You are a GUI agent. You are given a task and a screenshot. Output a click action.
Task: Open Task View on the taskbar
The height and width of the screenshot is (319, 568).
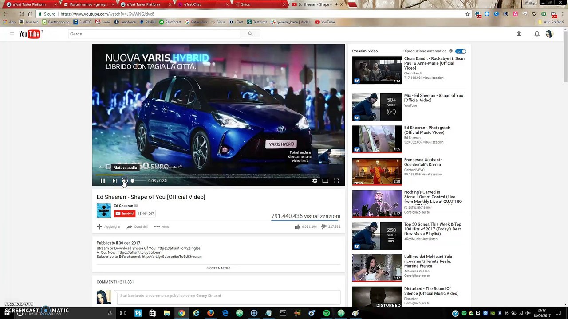point(123,313)
